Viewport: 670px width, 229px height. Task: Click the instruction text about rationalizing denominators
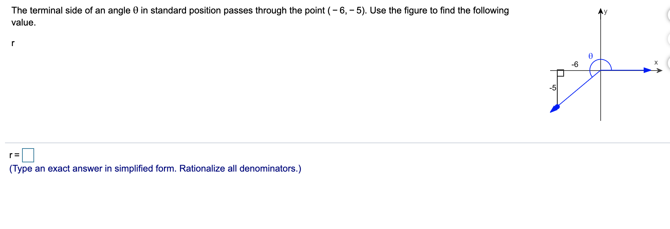[x=155, y=169]
